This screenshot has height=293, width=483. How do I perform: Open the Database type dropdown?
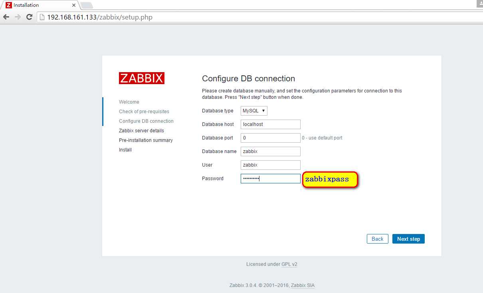(254, 111)
